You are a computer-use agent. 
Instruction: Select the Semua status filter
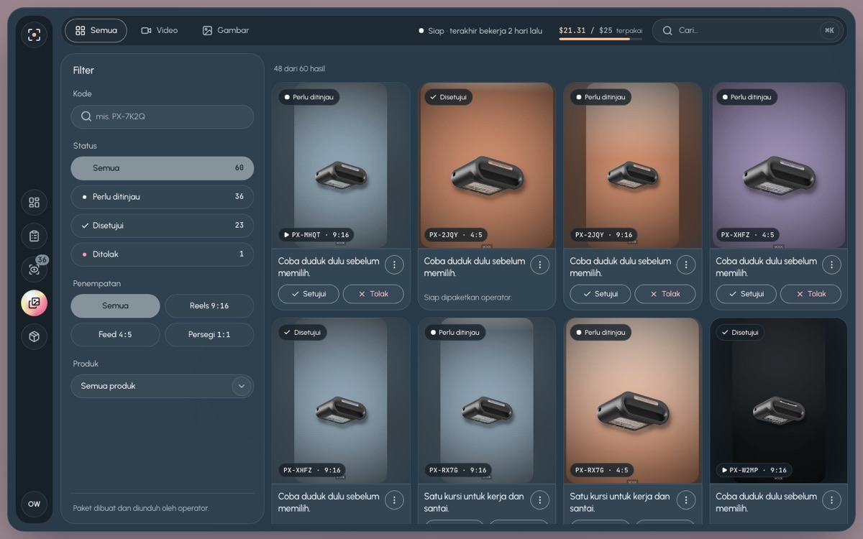[162, 168]
